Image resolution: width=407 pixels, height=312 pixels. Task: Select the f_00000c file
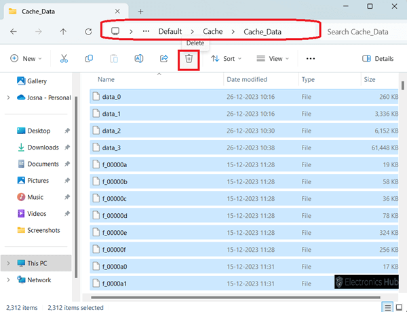point(244,199)
